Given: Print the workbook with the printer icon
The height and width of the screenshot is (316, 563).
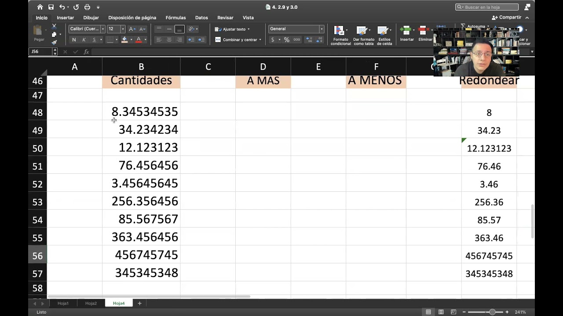Looking at the screenshot, I should click(x=87, y=7).
